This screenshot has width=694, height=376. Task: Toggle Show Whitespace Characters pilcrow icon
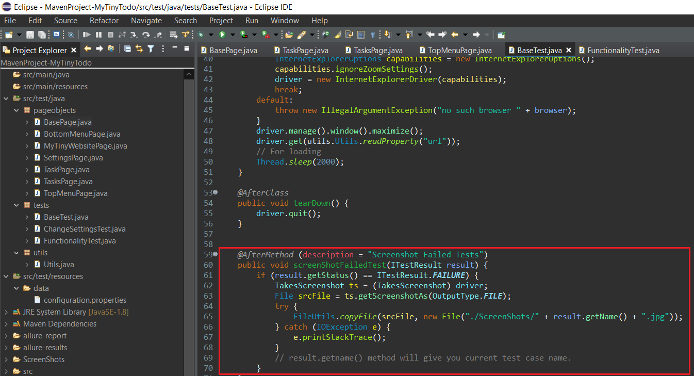(372, 35)
